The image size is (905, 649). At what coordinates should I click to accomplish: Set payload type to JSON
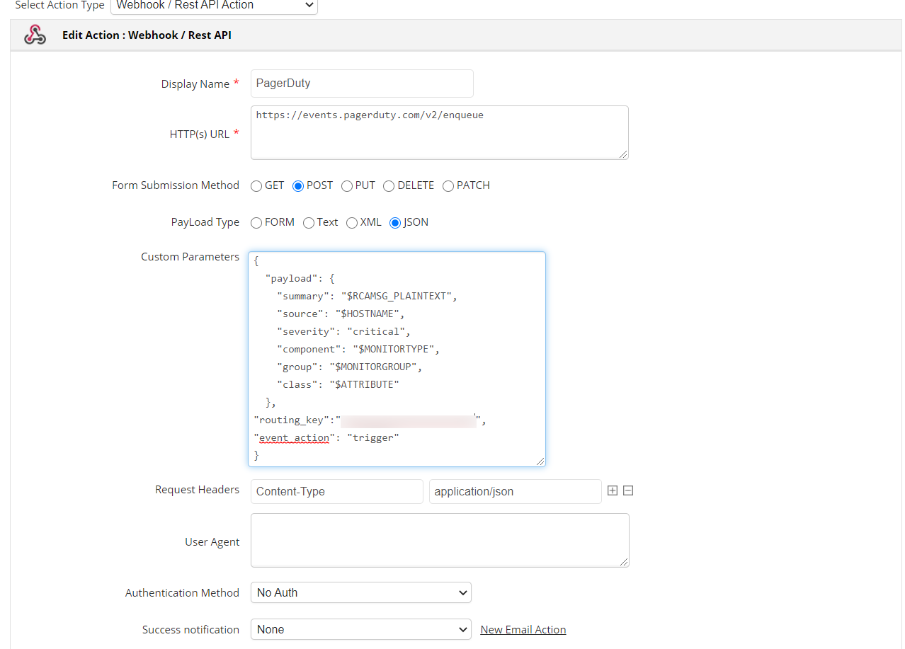click(395, 223)
